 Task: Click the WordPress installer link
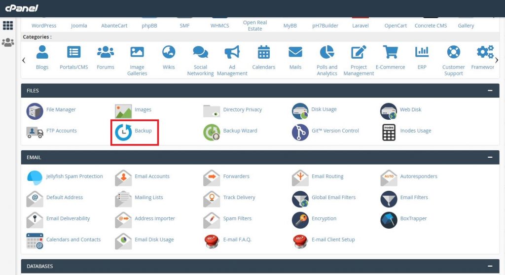coord(44,26)
